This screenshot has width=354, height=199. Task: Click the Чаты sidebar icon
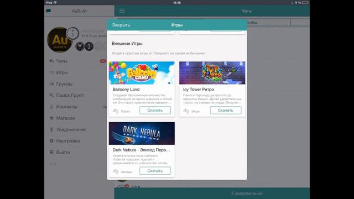pyautogui.click(x=51, y=61)
